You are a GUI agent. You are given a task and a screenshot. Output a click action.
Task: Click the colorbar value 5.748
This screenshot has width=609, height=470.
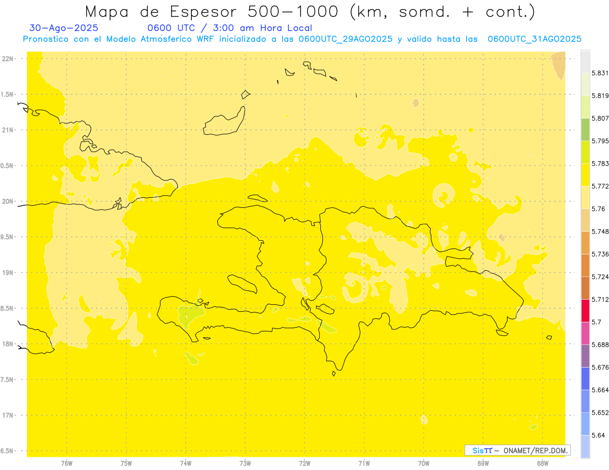(x=600, y=231)
